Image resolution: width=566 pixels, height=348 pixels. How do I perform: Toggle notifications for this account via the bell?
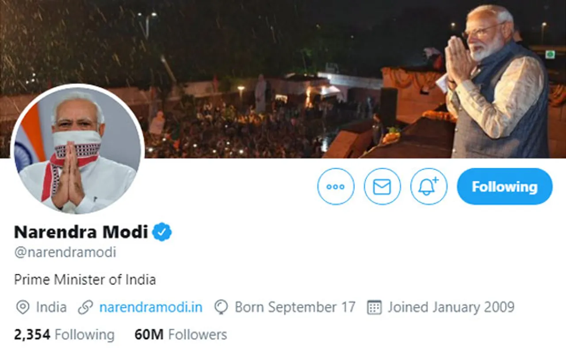(x=429, y=186)
